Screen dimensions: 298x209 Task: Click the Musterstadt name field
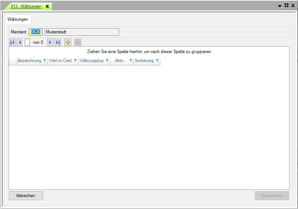[x=82, y=32]
